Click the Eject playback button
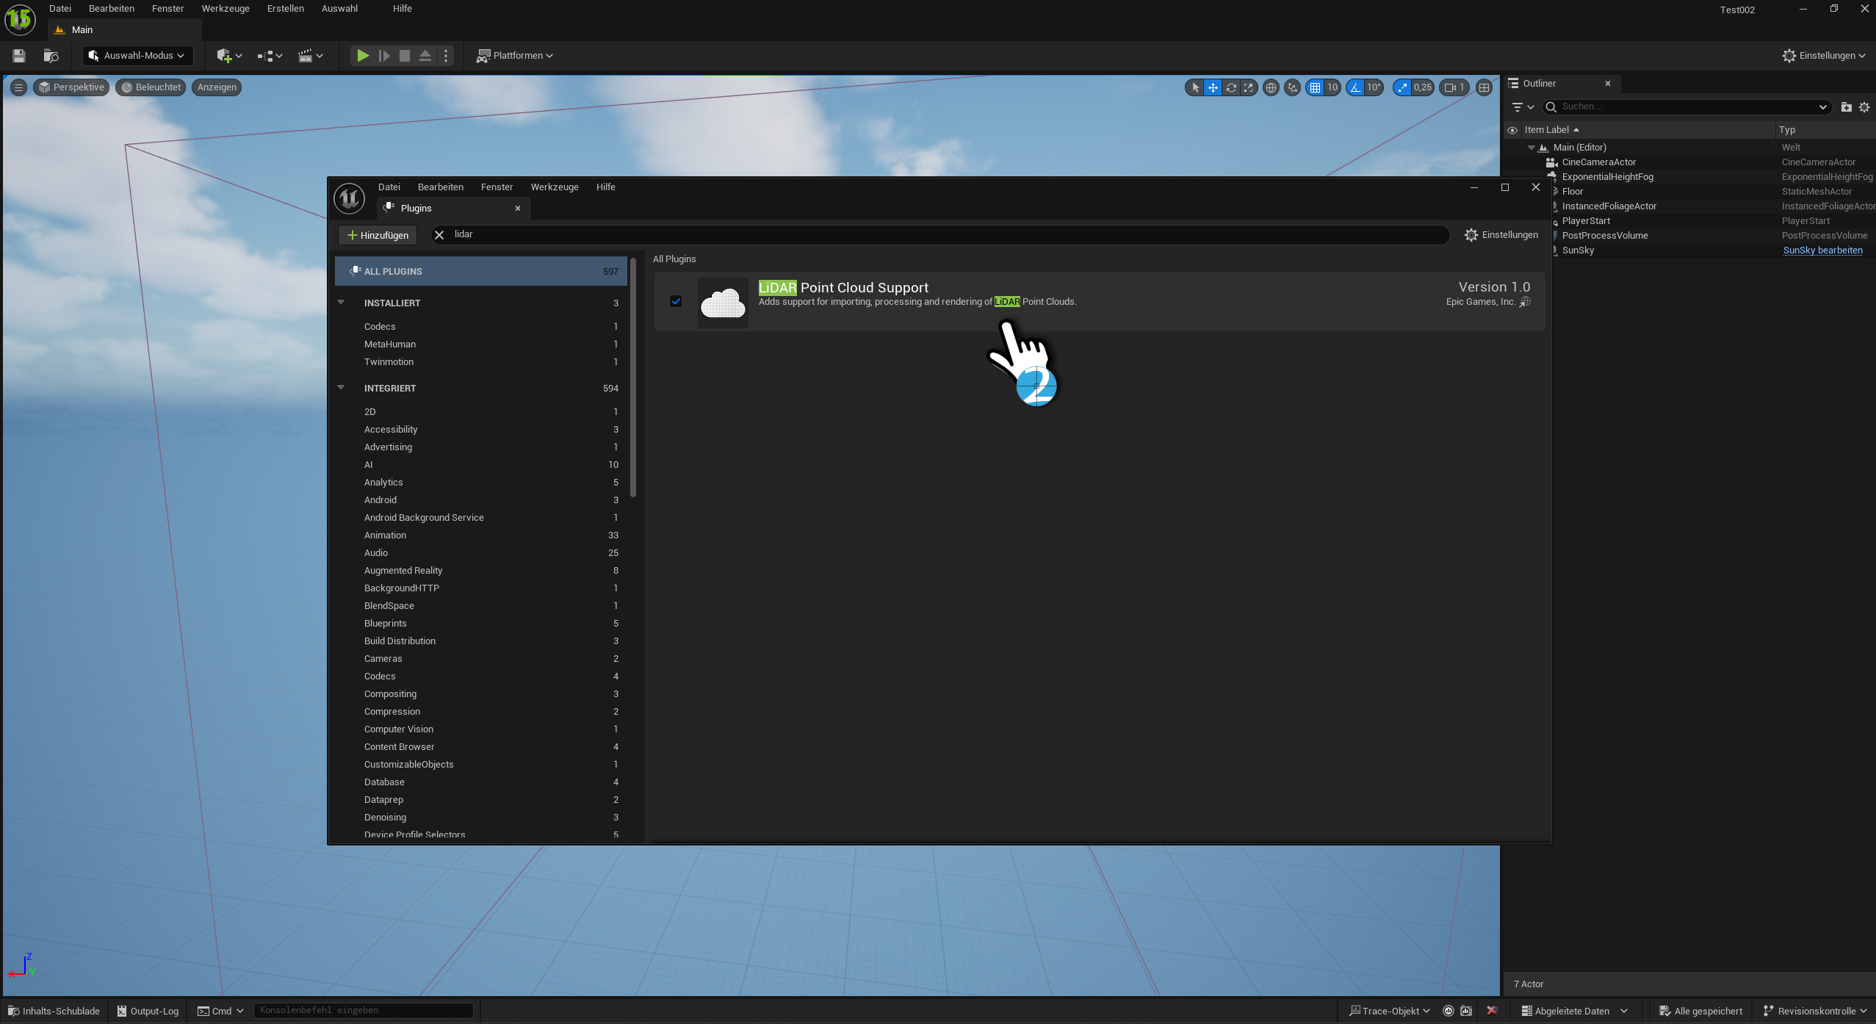The height and width of the screenshot is (1024, 1876). tap(425, 56)
